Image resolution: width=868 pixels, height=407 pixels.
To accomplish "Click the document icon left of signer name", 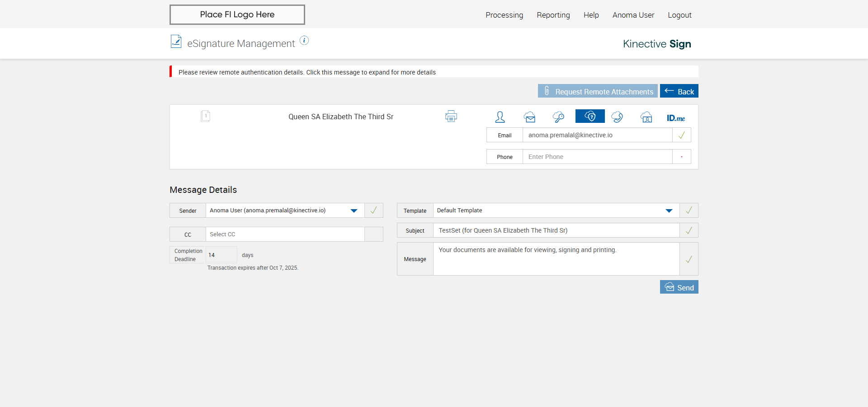I will (205, 117).
